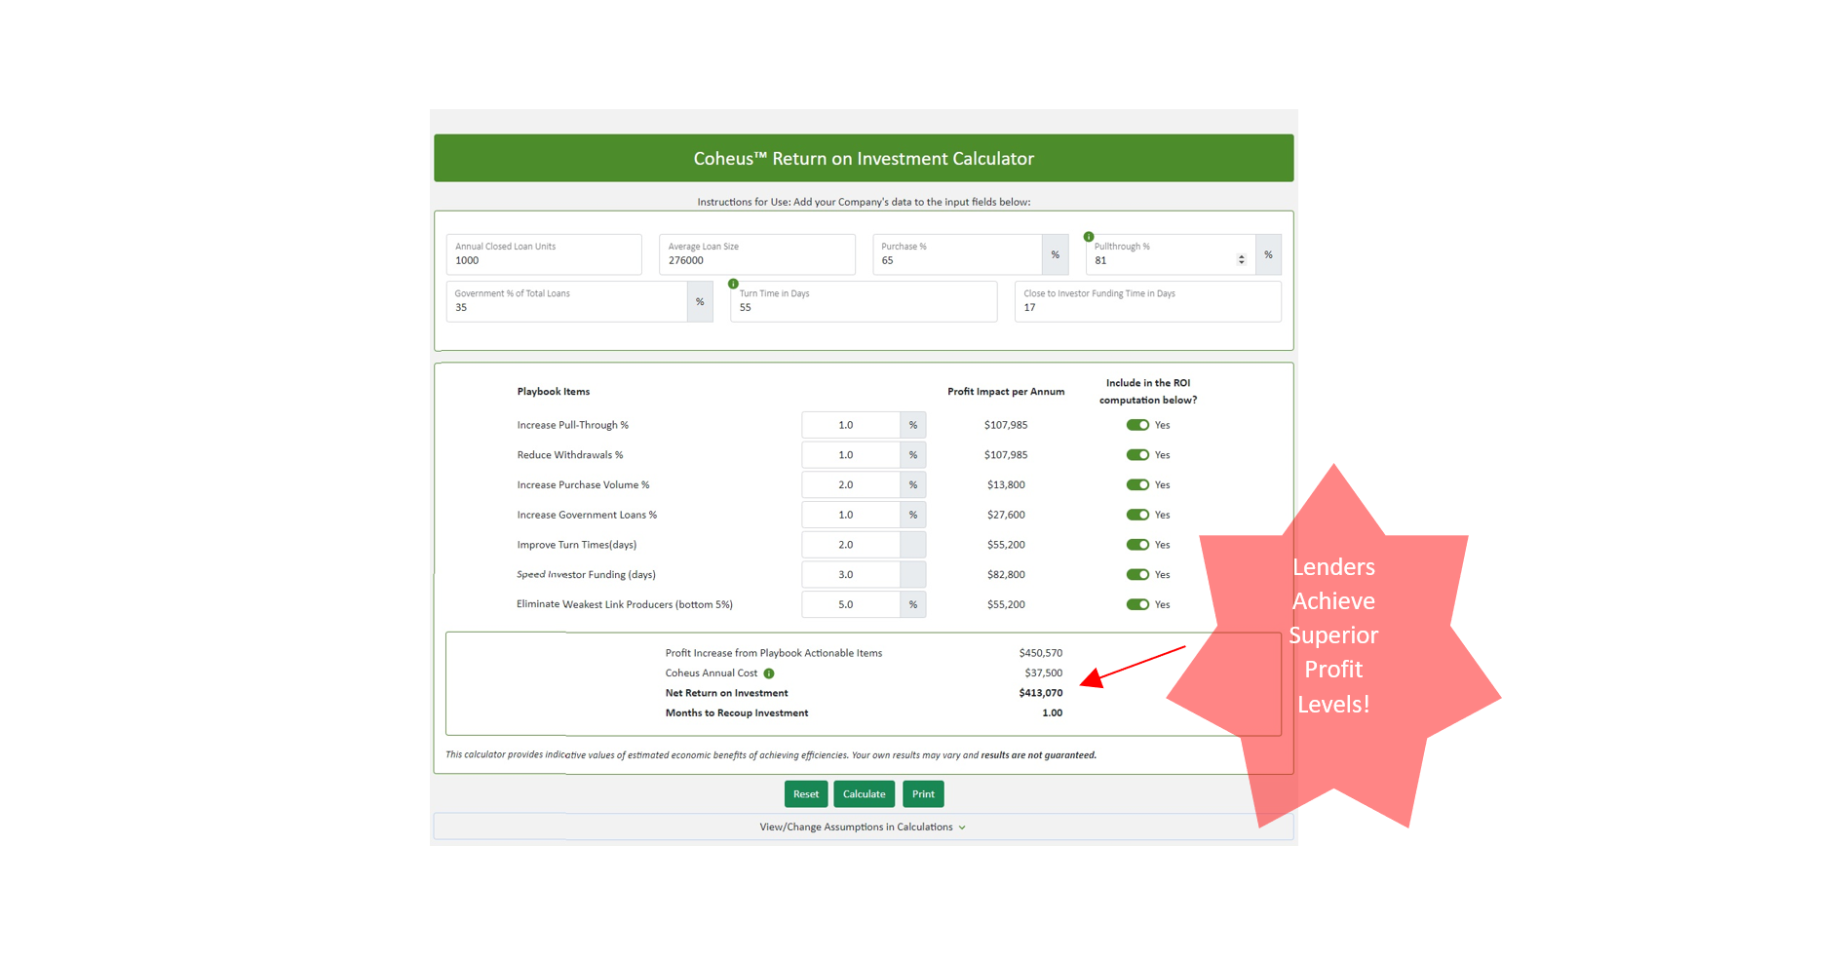Click info icon above Pullthrough % field

click(x=1089, y=237)
